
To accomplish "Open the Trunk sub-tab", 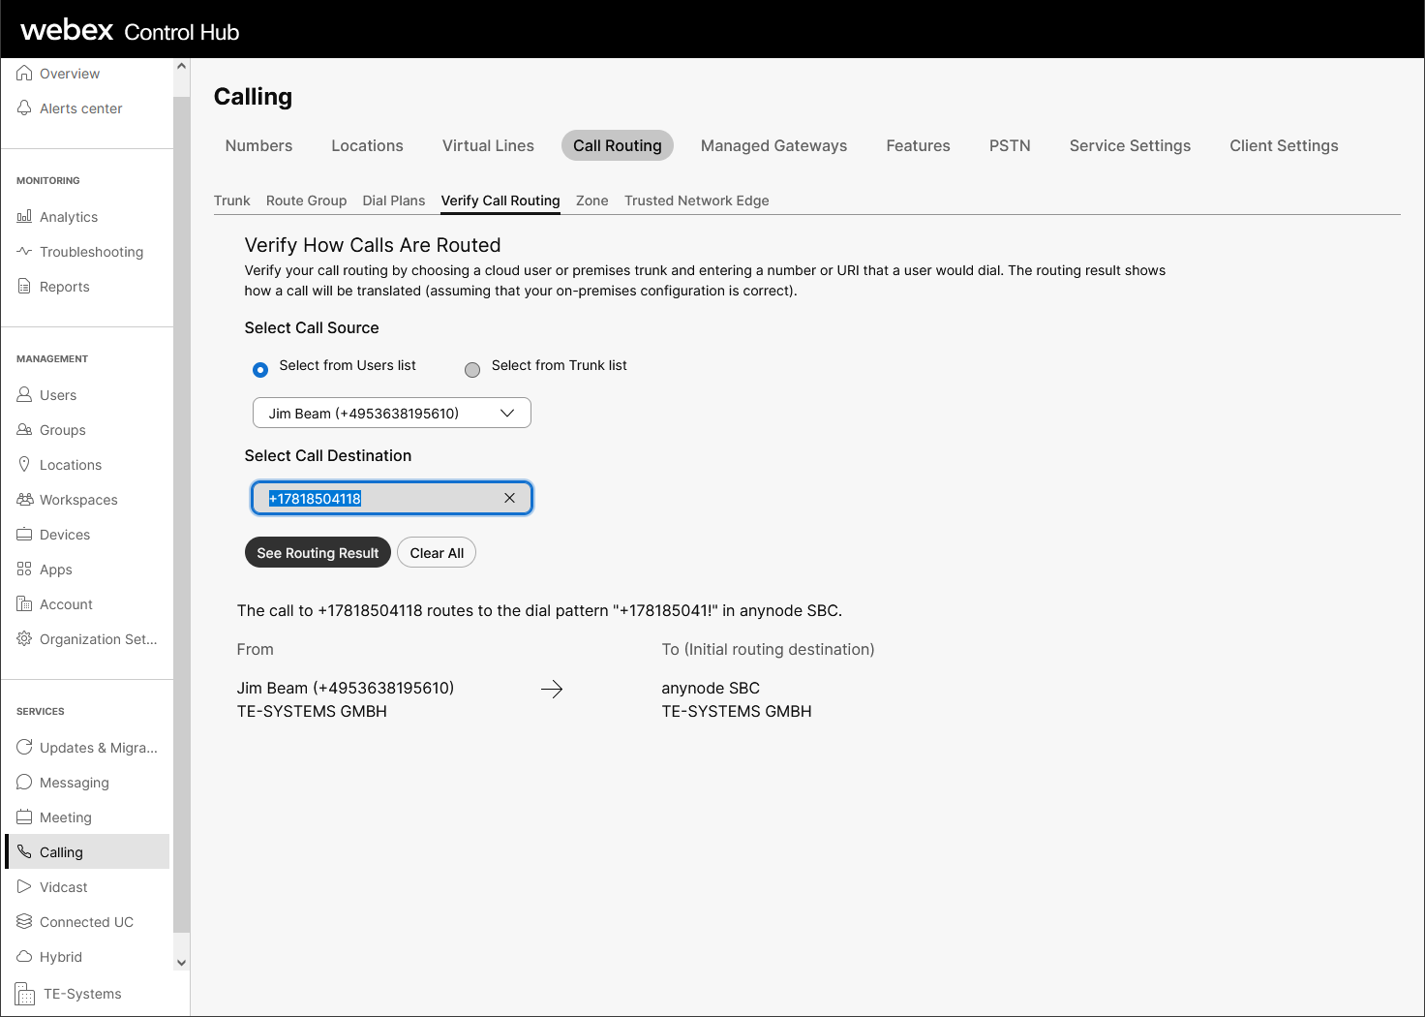I will [x=231, y=200].
